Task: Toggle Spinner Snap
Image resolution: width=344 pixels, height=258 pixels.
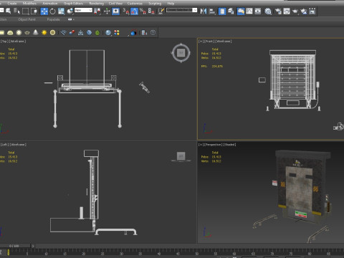Action: [x=151, y=11]
